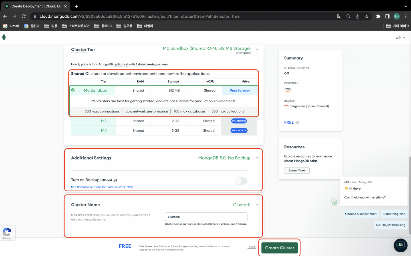Click the Free forever price cell
The image size is (411, 256).
[240, 91]
